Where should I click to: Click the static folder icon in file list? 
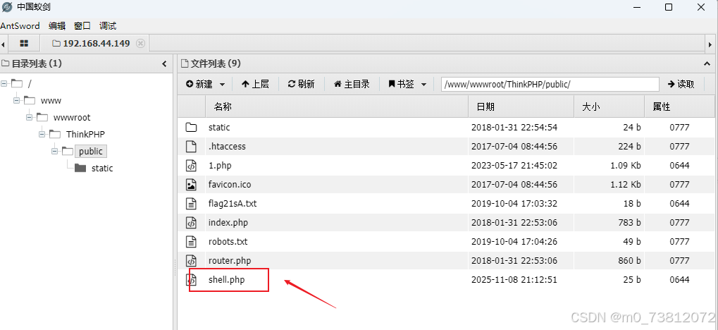(x=191, y=128)
